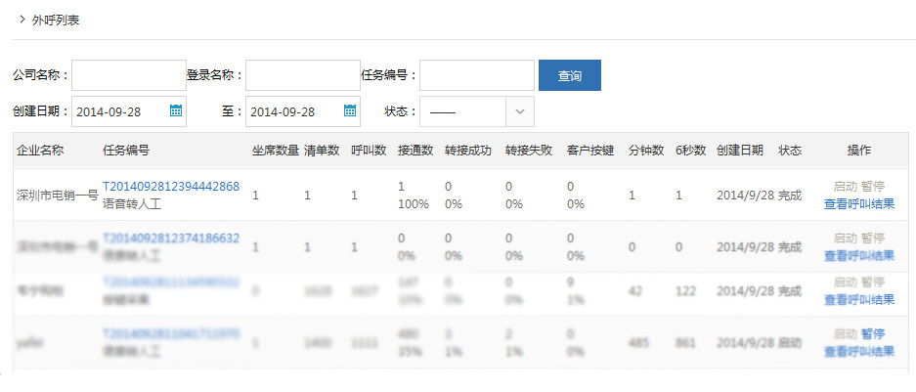Screen dimensions: 916x392
Task: Expand the 外呼列表 section chevron
Action: pyautogui.click(x=22, y=20)
